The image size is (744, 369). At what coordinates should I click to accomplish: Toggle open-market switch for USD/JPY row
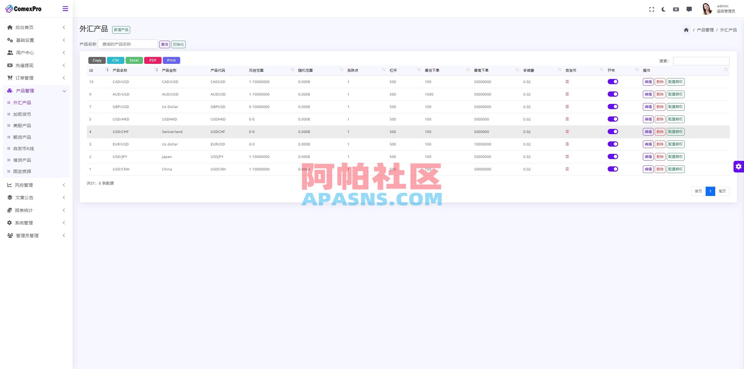tap(613, 156)
